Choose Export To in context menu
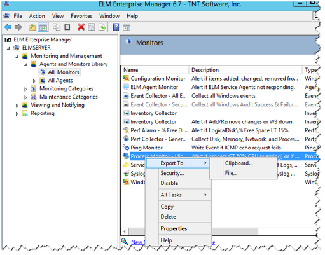Viewport: 325px width, 255px height. pos(177,163)
